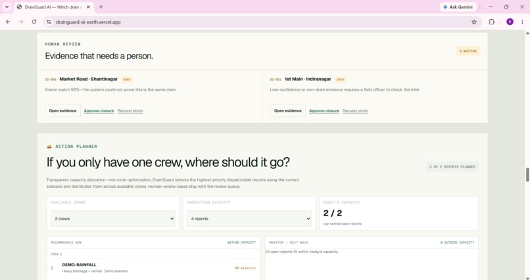Open evidence for 1st Main Indiranagar

(x=287, y=111)
